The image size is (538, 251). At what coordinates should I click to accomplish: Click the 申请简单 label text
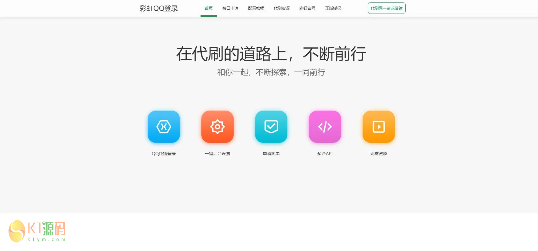click(271, 154)
